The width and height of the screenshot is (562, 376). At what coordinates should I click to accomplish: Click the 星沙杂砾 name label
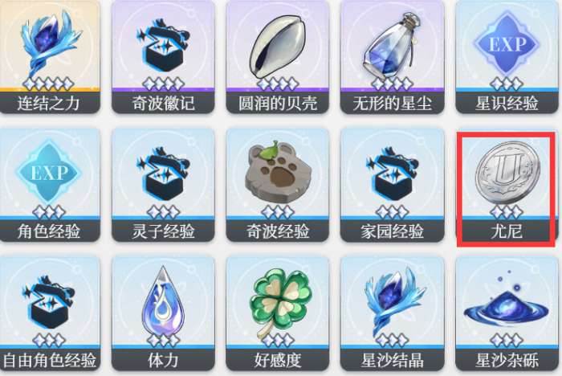(x=507, y=360)
